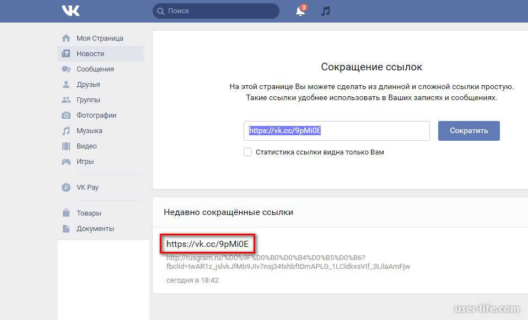Click the search magnifier icon
Image resolution: width=528 pixels, height=320 pixels.
[160, 11]
